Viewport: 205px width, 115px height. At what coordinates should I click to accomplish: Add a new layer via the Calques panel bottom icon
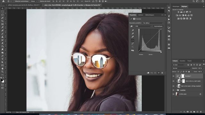coord(197,112)
